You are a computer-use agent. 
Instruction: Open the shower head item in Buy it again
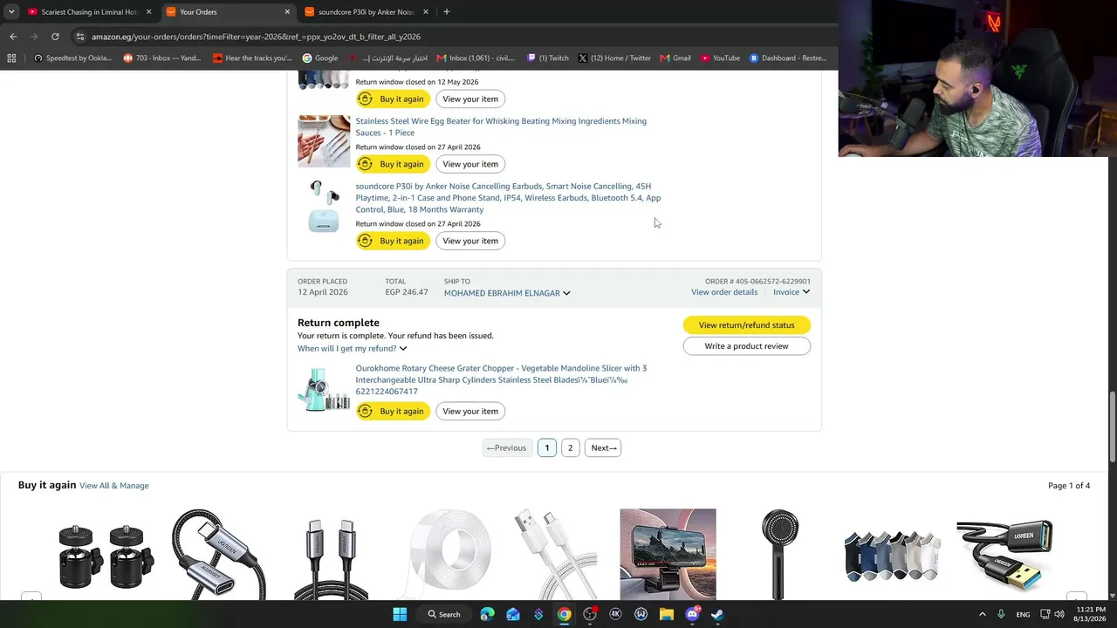(x=780, y=555)
